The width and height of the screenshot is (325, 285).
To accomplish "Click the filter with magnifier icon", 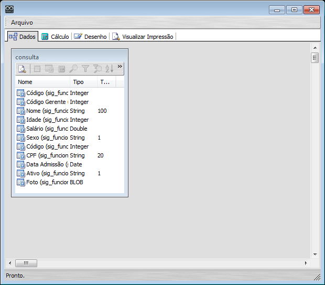I will pos(97,69).
